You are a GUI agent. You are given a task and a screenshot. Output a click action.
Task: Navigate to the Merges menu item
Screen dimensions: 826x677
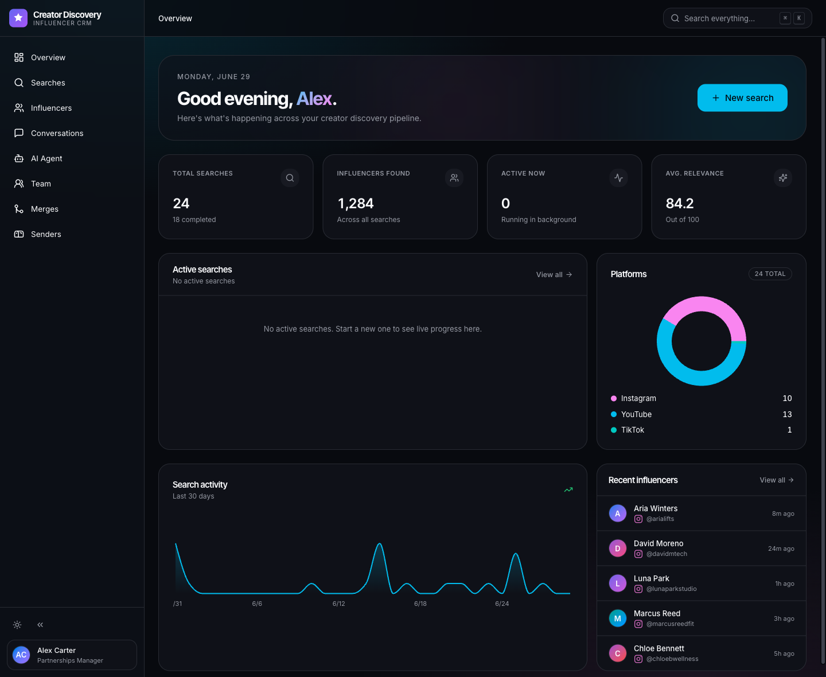72,209
